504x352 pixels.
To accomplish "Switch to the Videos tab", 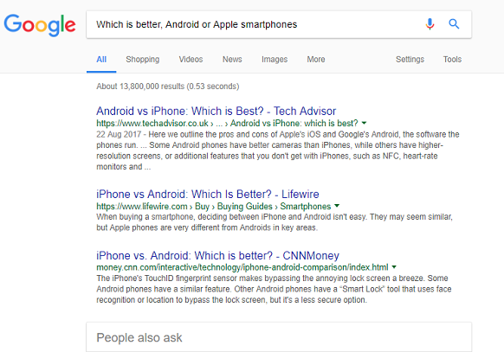I will [x=191, y=60].
